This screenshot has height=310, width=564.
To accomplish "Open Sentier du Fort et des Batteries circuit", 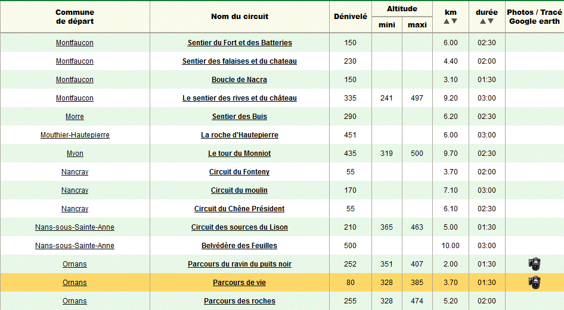I will click(x=240, y=43).
